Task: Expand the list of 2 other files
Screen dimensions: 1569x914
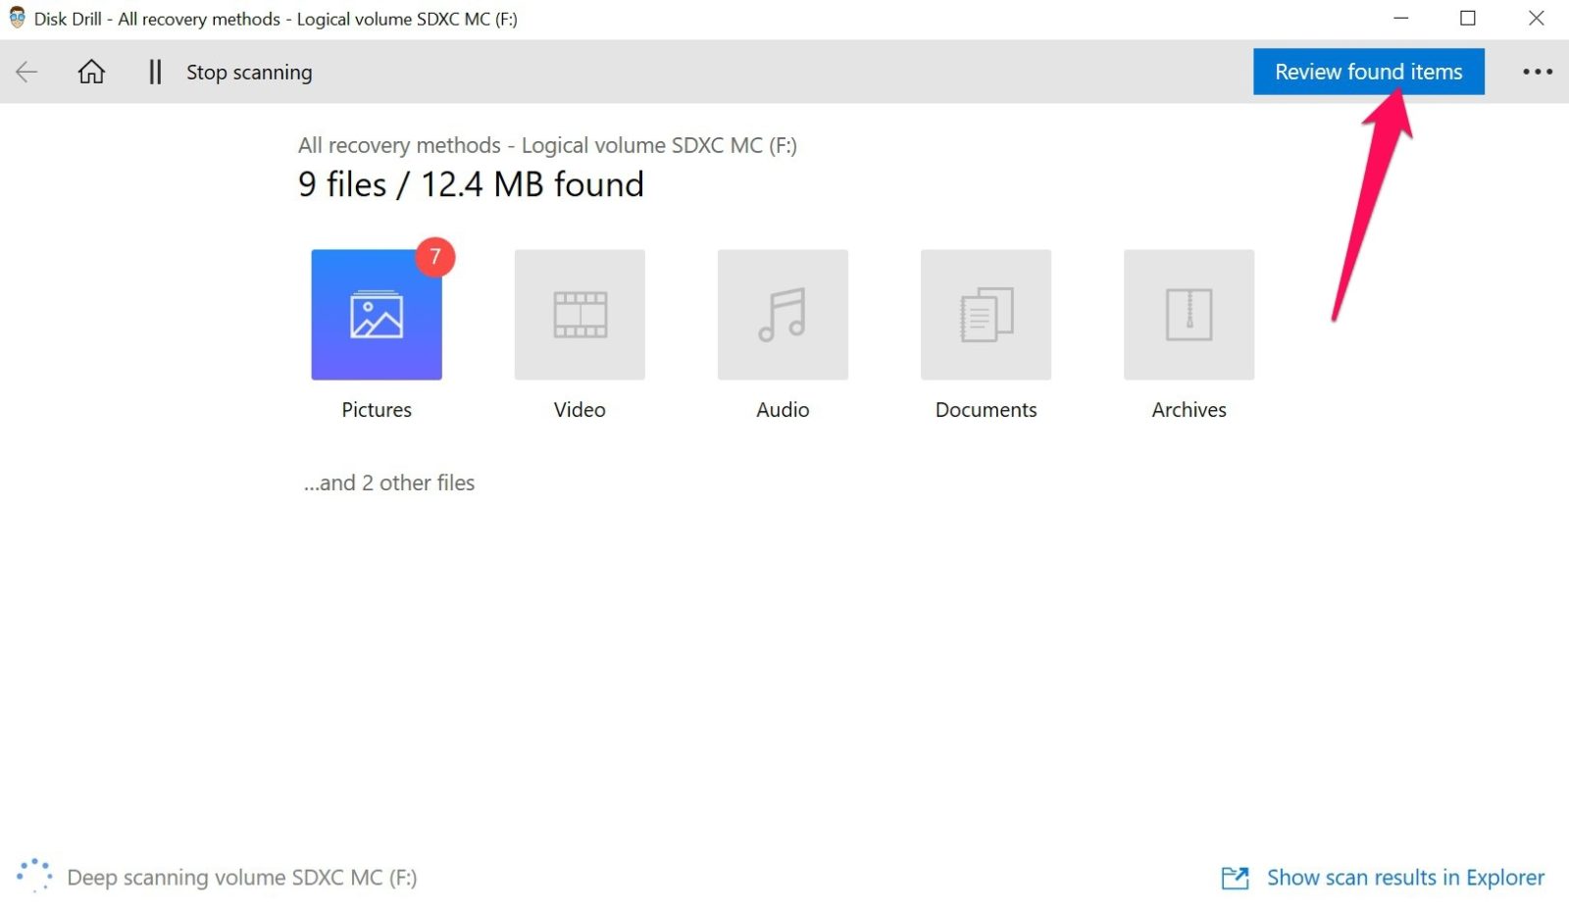Action: (388, 482)
